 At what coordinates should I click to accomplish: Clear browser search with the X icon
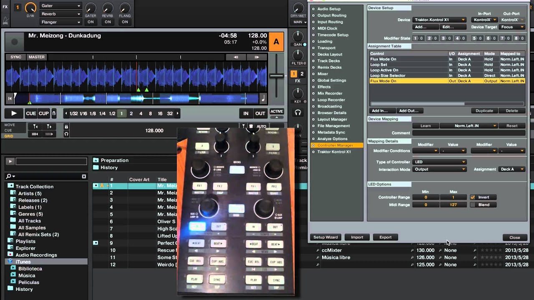tap(84, 176)
